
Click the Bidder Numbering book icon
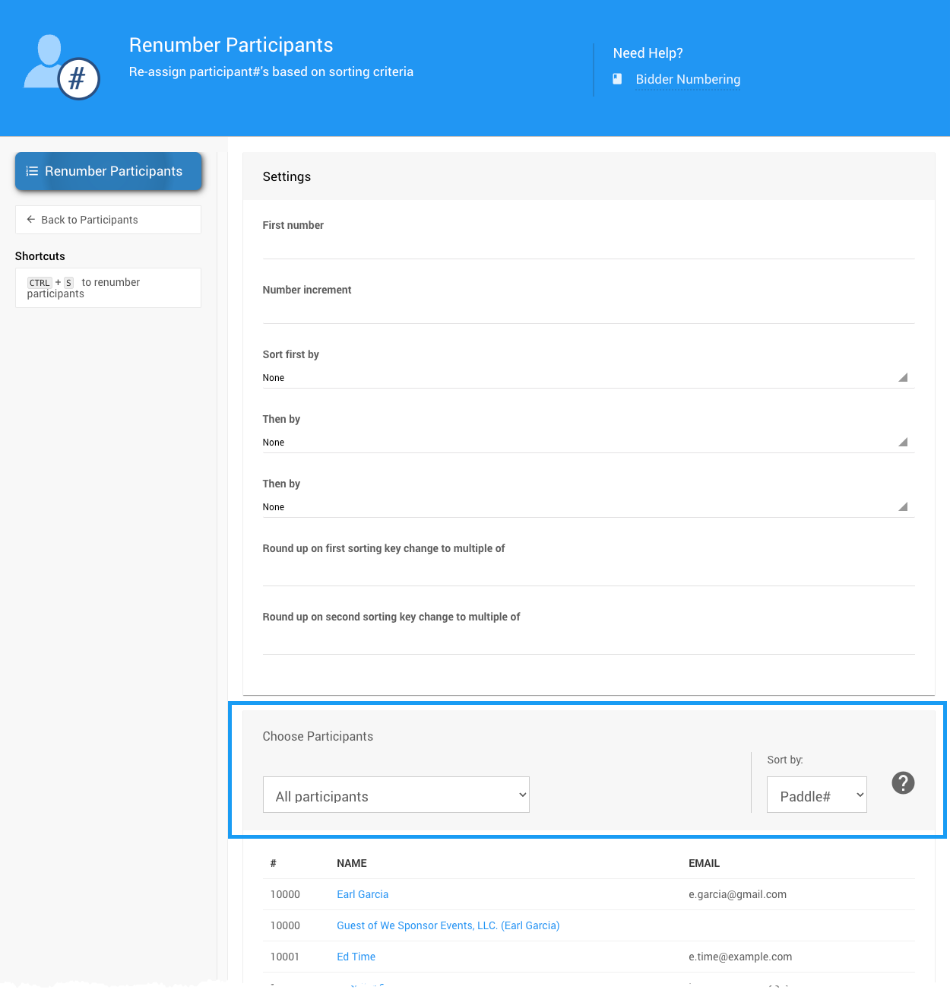pyautogui.click(x=617, y=79)
